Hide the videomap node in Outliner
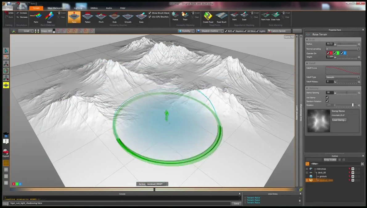Viewport: 367px width, 208px height. coord(353,169)
